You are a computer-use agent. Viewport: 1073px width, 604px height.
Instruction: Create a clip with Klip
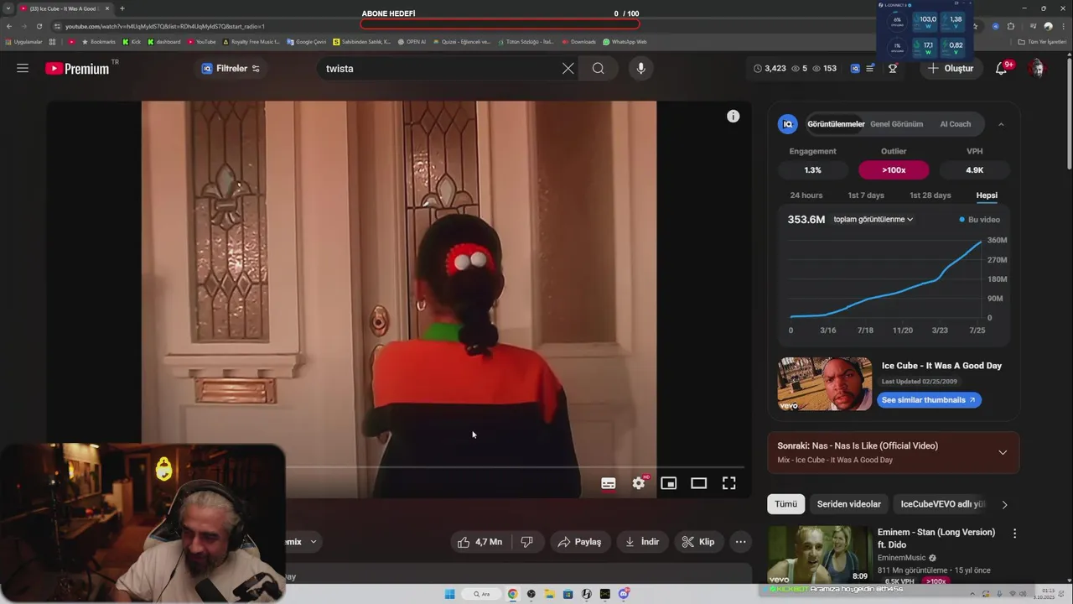click(x=698, y=542)
